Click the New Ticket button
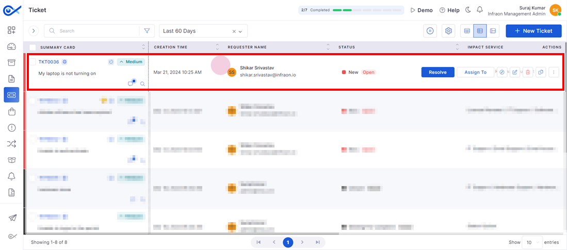This screenshot has width=567, height=250. coord(534,31)
